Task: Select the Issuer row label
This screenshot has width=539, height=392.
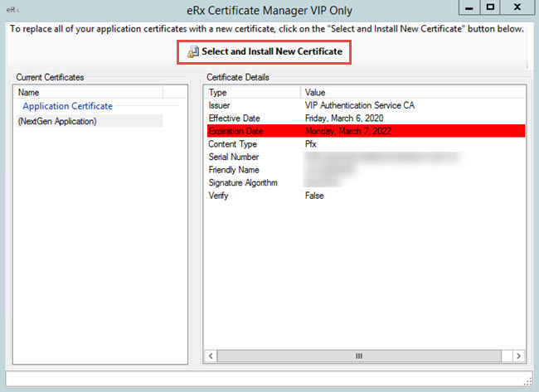Action: [219, 105]
